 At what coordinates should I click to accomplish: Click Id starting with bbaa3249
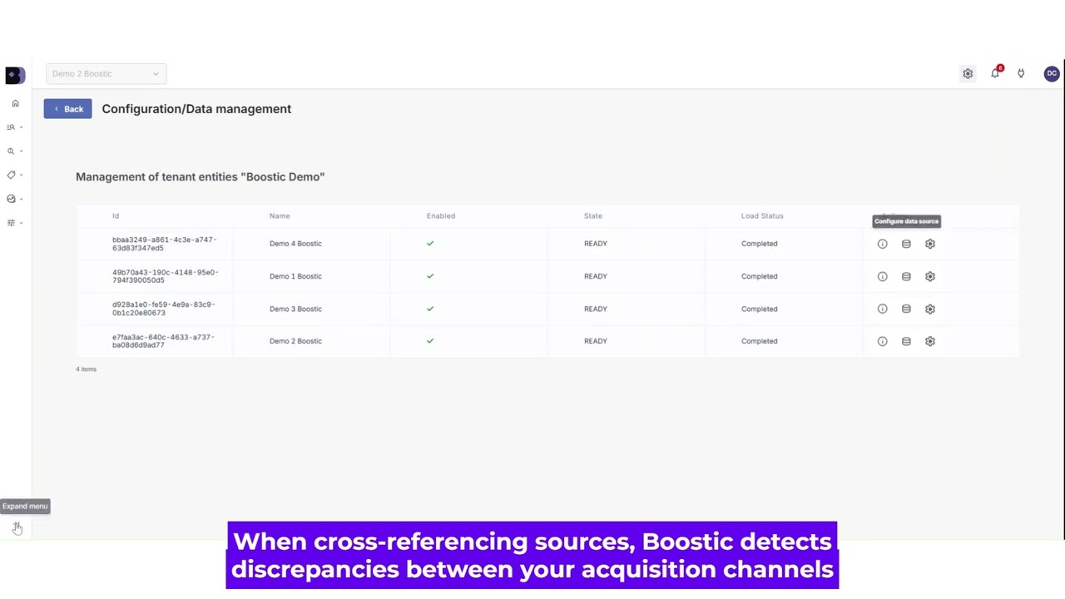[165, 244]
